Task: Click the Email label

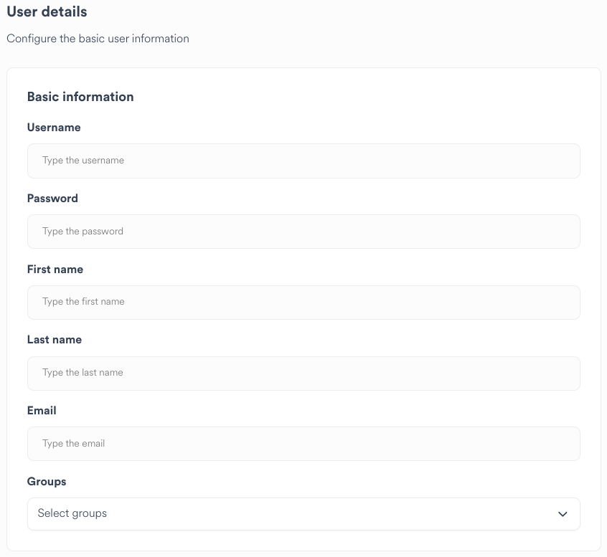Action: pyautogui.click(x=42, y=410)
